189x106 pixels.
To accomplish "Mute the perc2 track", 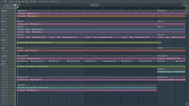I will 15,64.
